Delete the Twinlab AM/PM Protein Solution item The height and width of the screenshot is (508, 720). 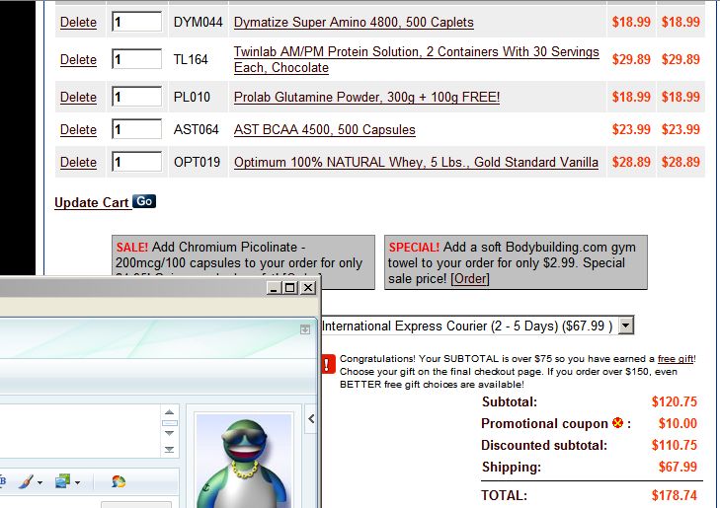78,59
